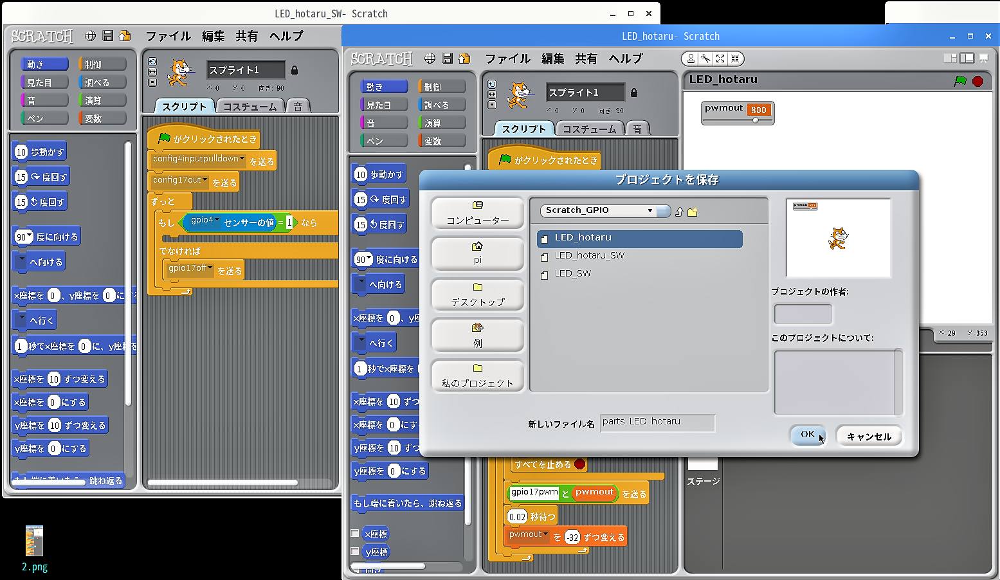1000x580 pixels.
Task: Set 'left-right flip only' style in LED_hotaru_SW window
Action: [x=152, y=72]
